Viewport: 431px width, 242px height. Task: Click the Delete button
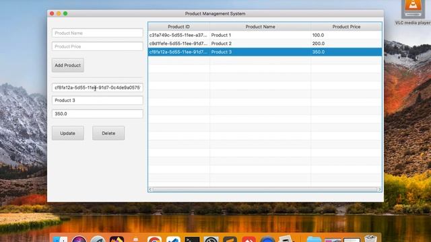click(108, 133)
